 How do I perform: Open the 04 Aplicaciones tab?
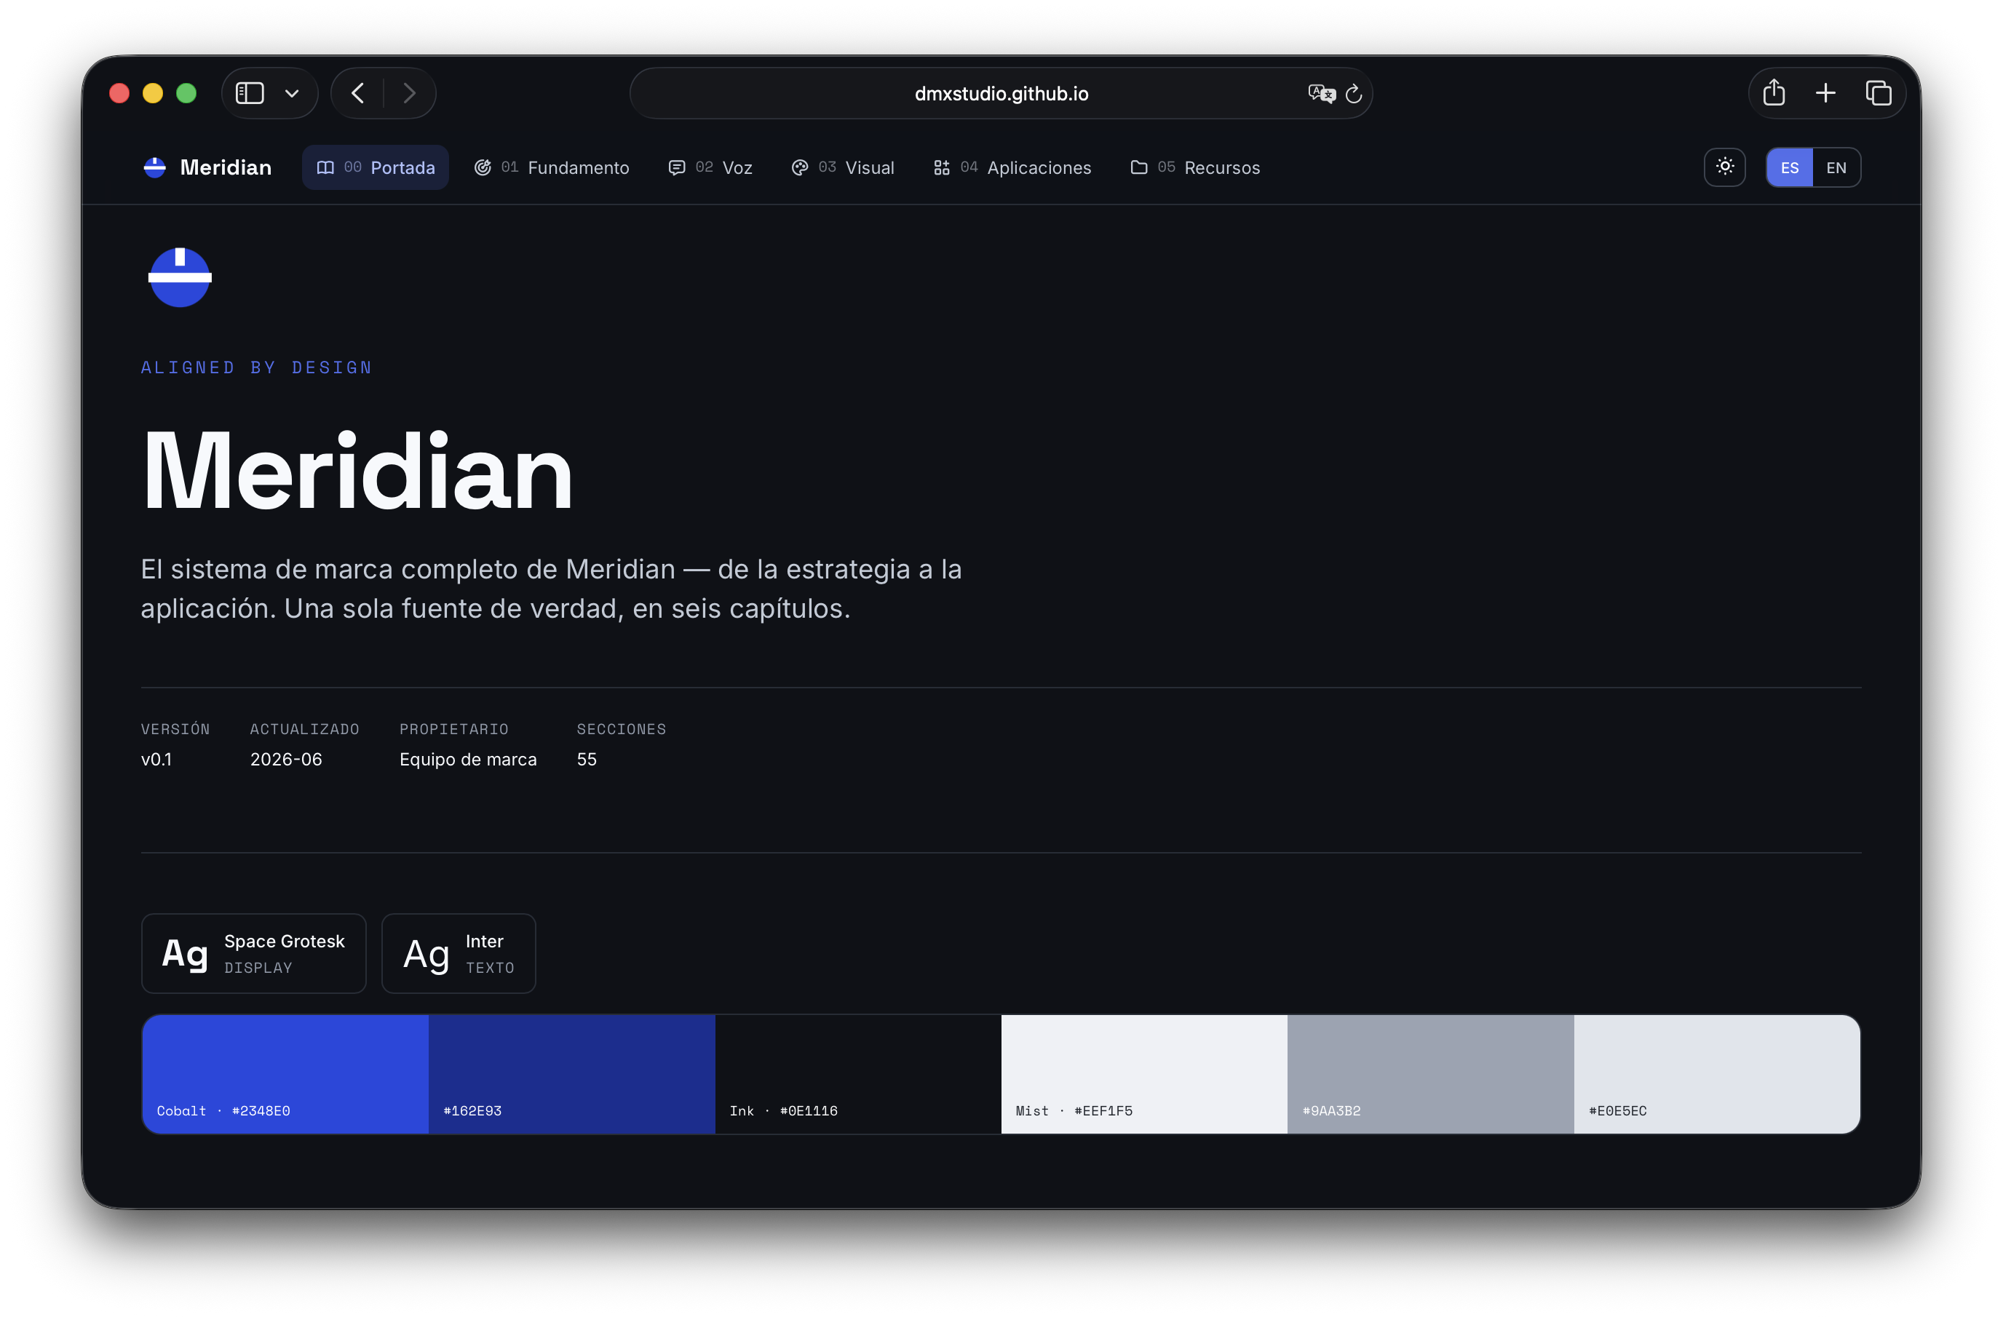coord(1012,167)
